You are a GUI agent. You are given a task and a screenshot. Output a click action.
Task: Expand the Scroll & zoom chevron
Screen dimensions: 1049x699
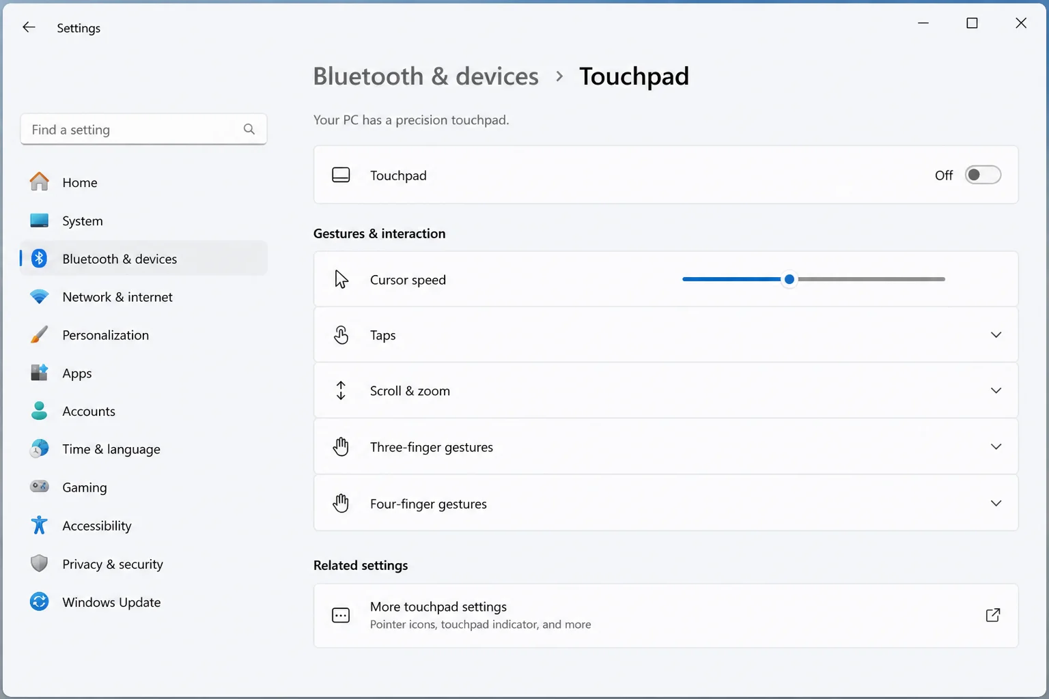click(x=996, y=390)
